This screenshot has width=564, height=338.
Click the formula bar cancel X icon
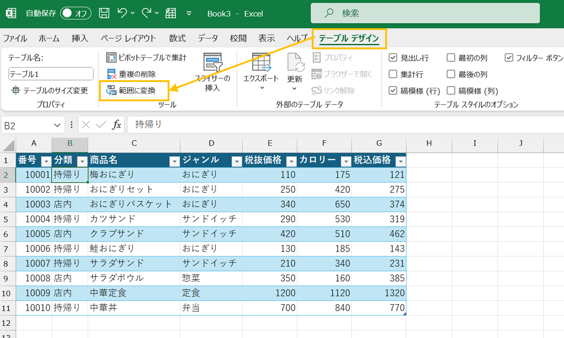[x=86, y=125]
